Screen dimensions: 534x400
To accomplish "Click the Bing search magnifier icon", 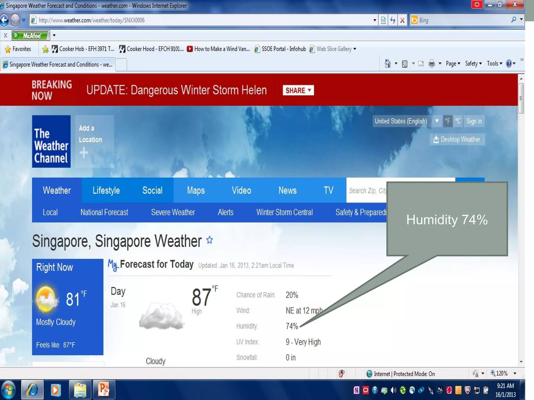I will tap(513, 20).
